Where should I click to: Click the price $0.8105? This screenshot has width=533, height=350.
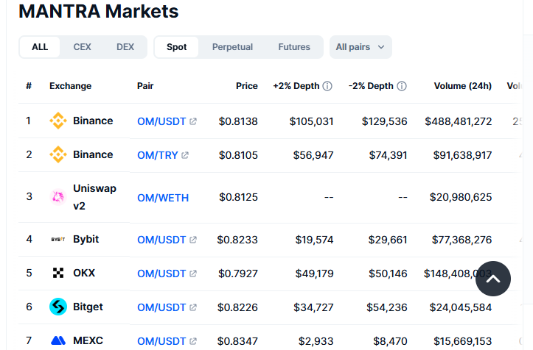click(238, 155)
